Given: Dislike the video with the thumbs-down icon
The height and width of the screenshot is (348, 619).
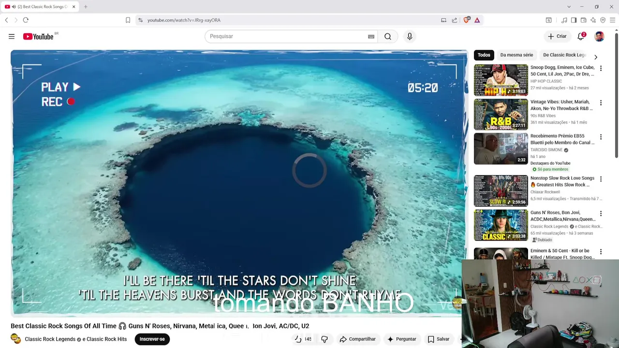Looking at the screenshot, I should (324, 339).
